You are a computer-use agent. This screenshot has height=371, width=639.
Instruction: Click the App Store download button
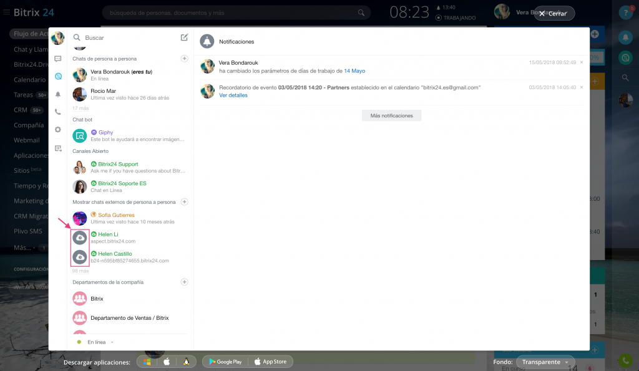(x=271, y=362)
